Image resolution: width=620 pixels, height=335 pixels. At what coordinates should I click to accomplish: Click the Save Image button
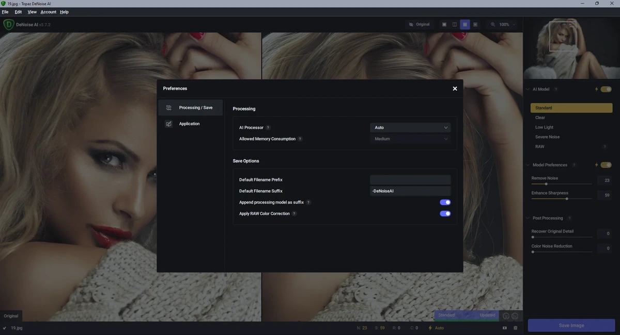pyautogui.click(x=571, y=325)
